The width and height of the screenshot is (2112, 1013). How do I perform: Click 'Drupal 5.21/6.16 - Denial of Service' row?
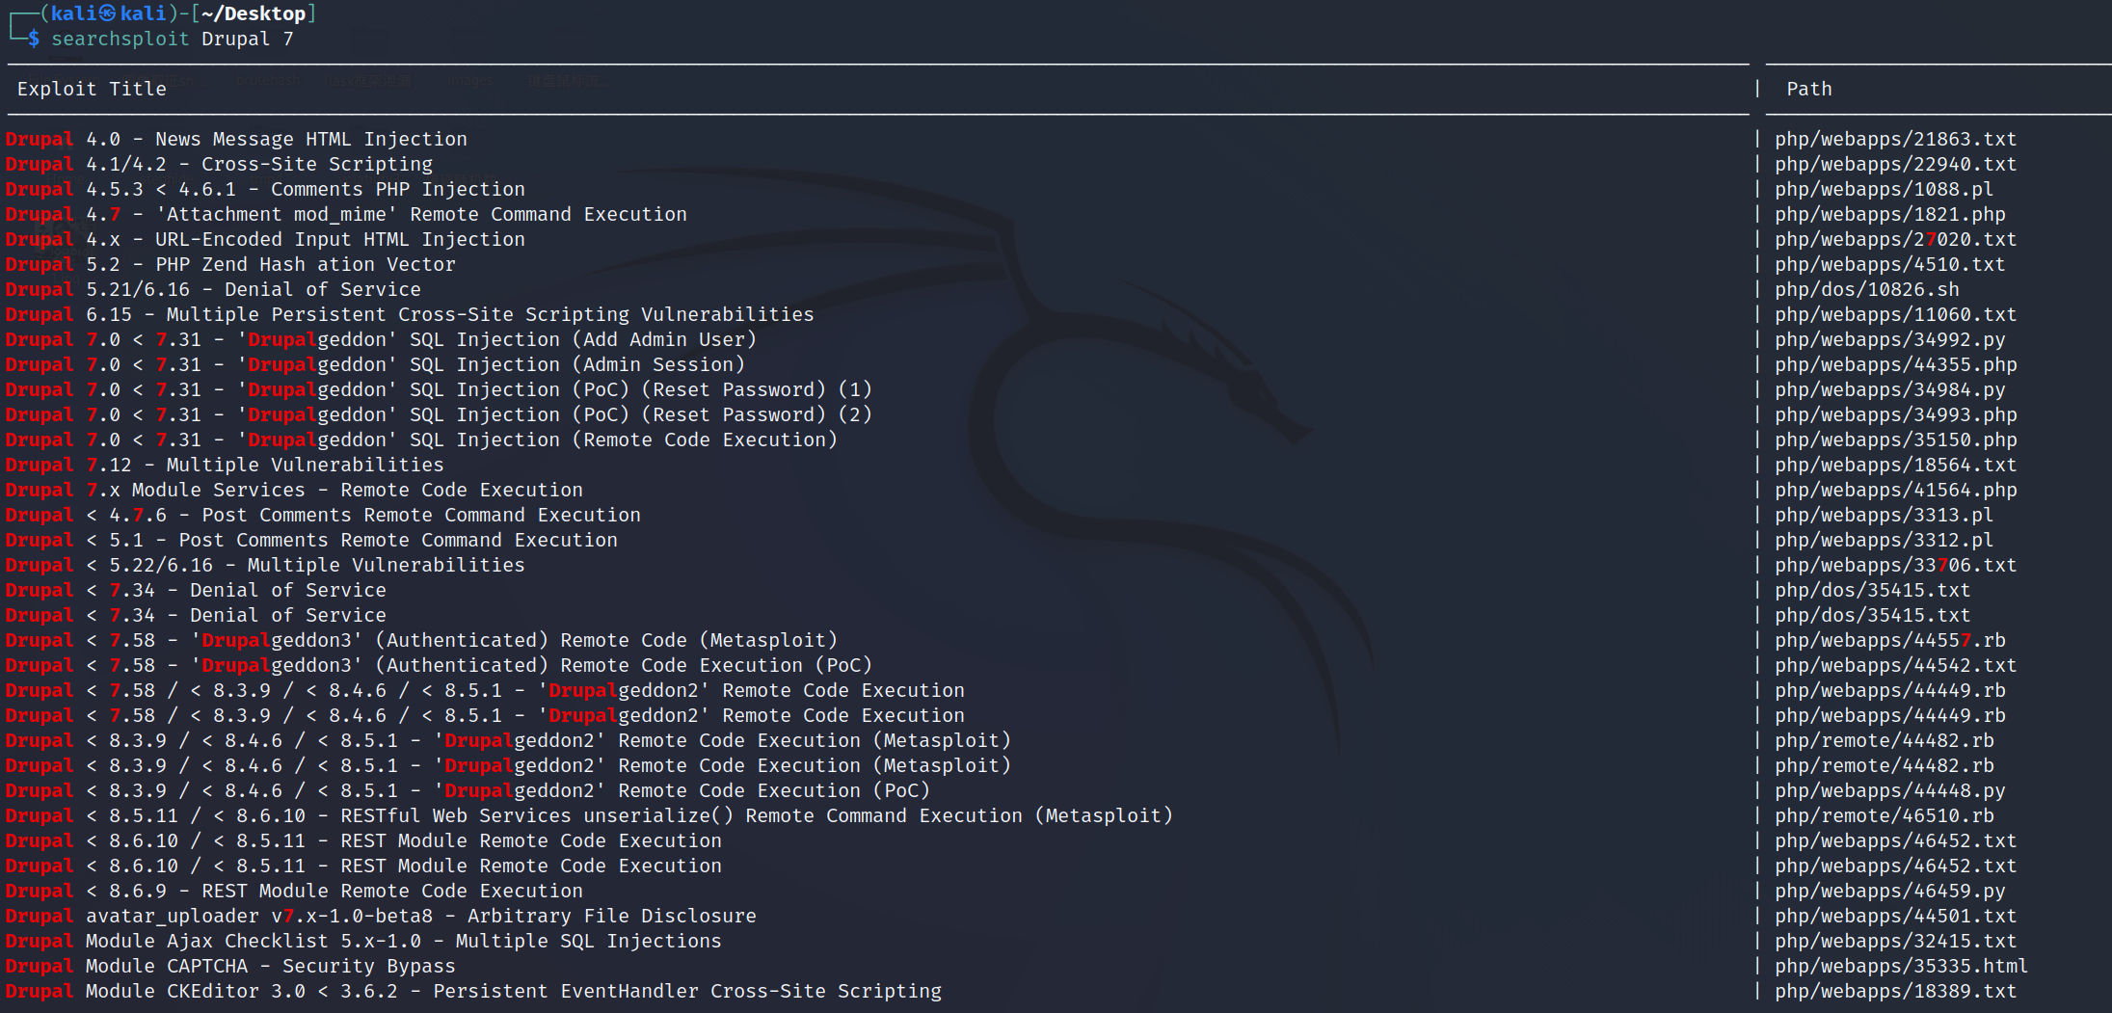213,289
